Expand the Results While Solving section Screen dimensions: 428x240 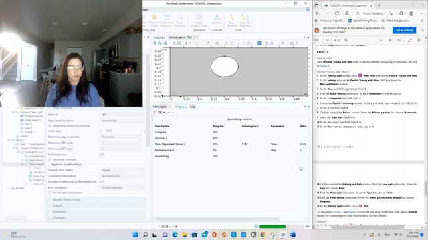(x=96, y=200)
